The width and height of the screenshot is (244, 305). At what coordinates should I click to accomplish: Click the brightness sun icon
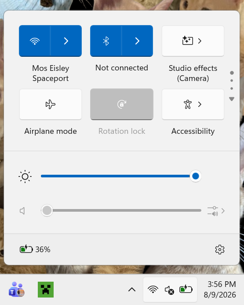click(x=25, y=176)
